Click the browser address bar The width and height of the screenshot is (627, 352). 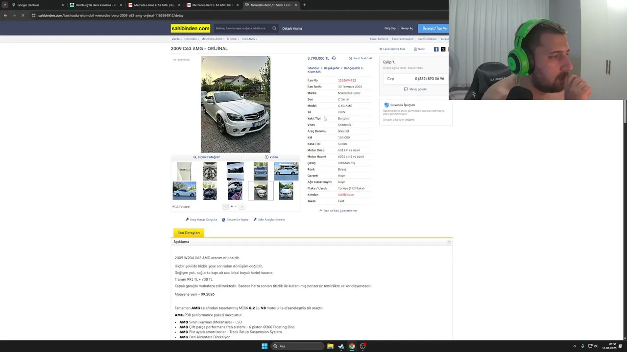pyautogui.click(x=235, y=15)
